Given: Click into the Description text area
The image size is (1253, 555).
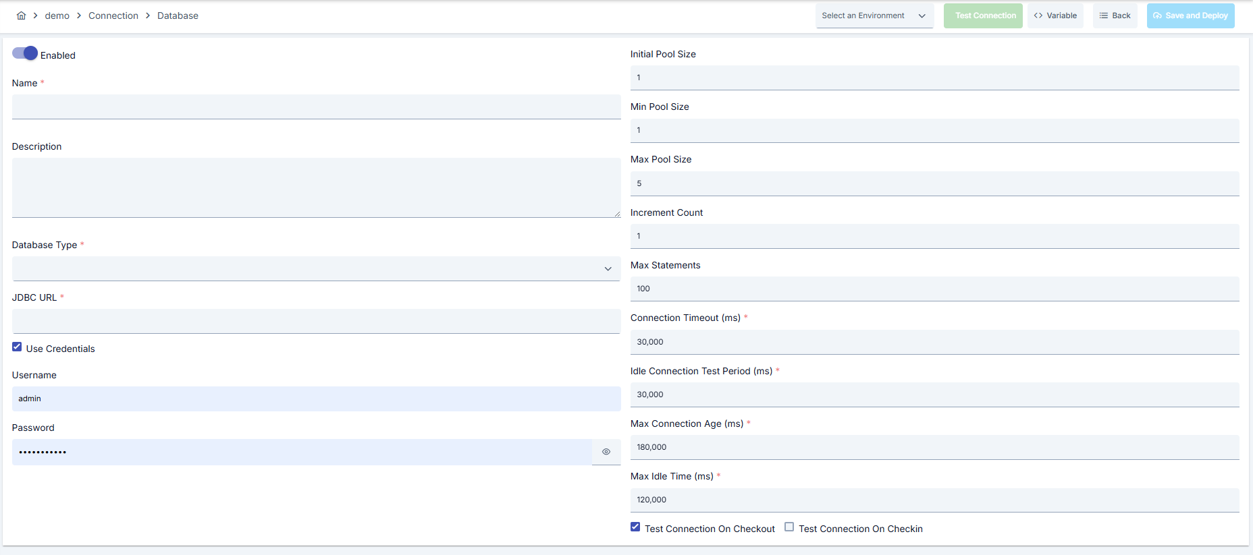Looking at the screenshot, I should [x=316, y=187].
